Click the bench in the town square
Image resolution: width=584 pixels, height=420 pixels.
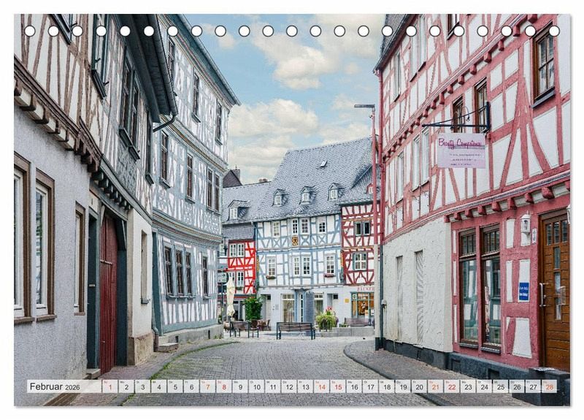[x=296, y=329]
